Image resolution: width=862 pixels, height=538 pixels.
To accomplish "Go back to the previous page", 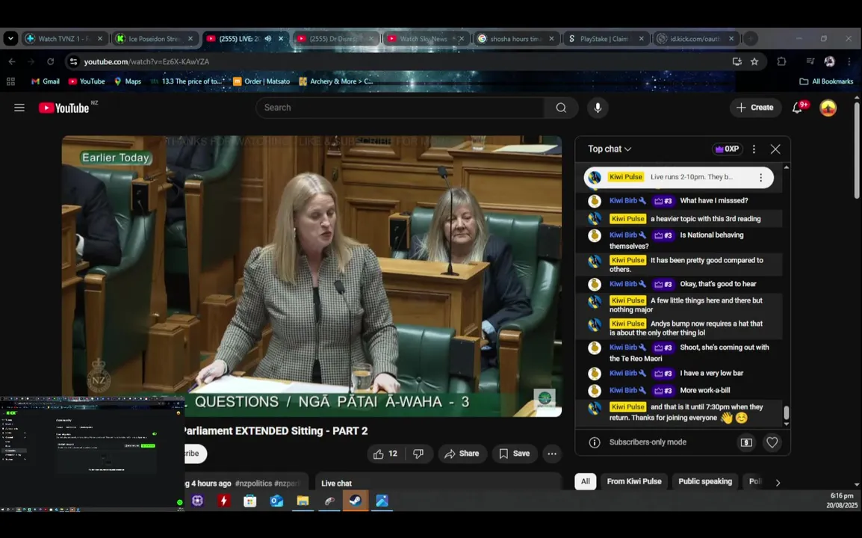I will click(12, 61).
